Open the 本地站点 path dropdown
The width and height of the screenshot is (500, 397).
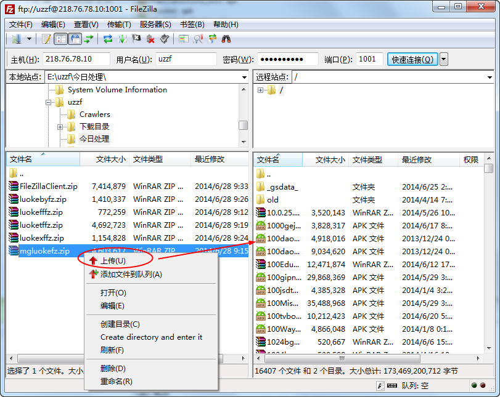[244, 77]
